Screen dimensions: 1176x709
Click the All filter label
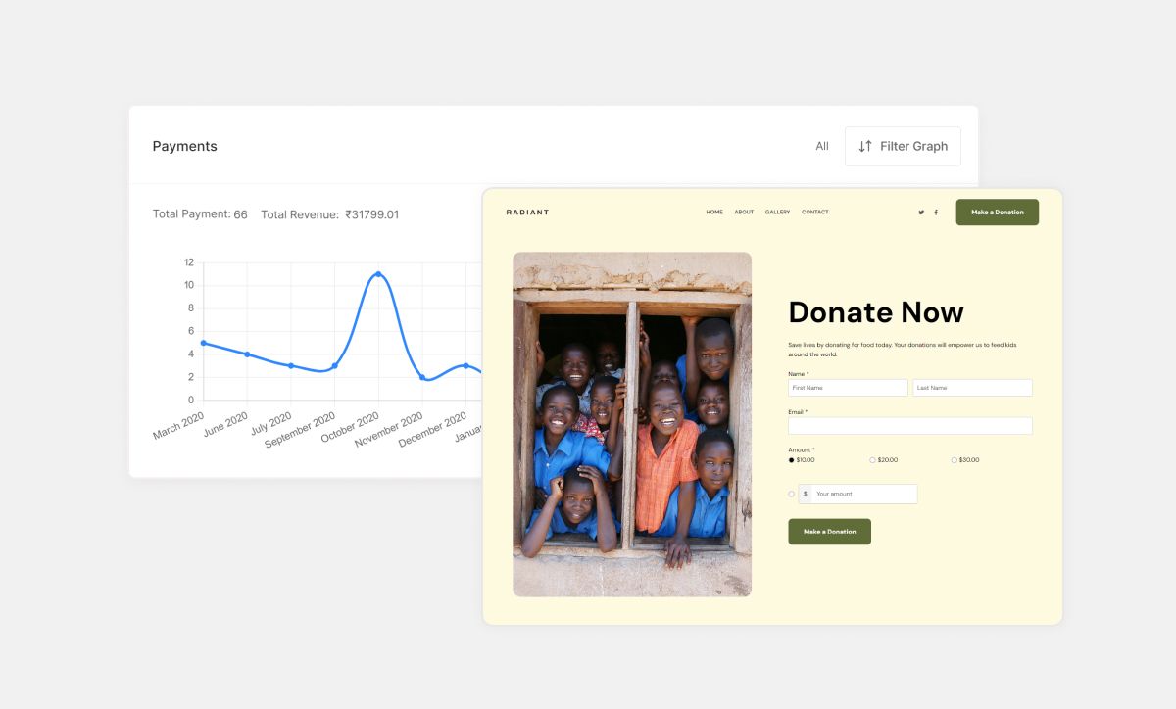(x=822, y=146)
